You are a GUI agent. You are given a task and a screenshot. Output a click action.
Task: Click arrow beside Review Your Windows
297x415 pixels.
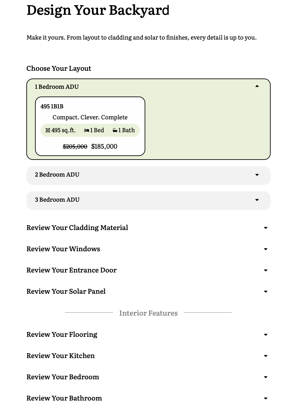(x=265, y=249)
